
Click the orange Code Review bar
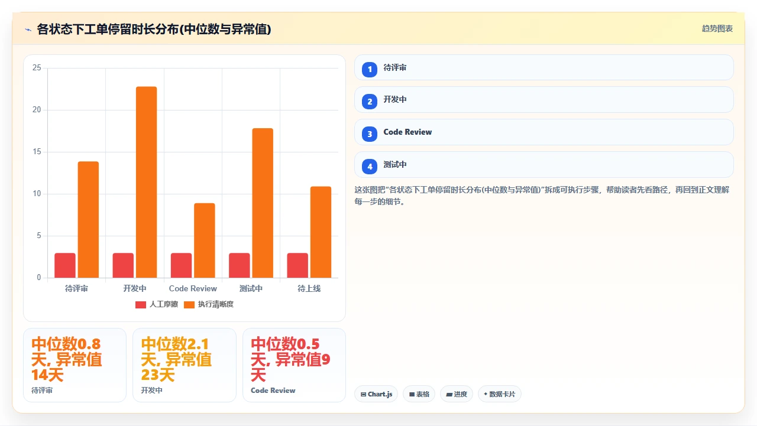coord(205,240)
